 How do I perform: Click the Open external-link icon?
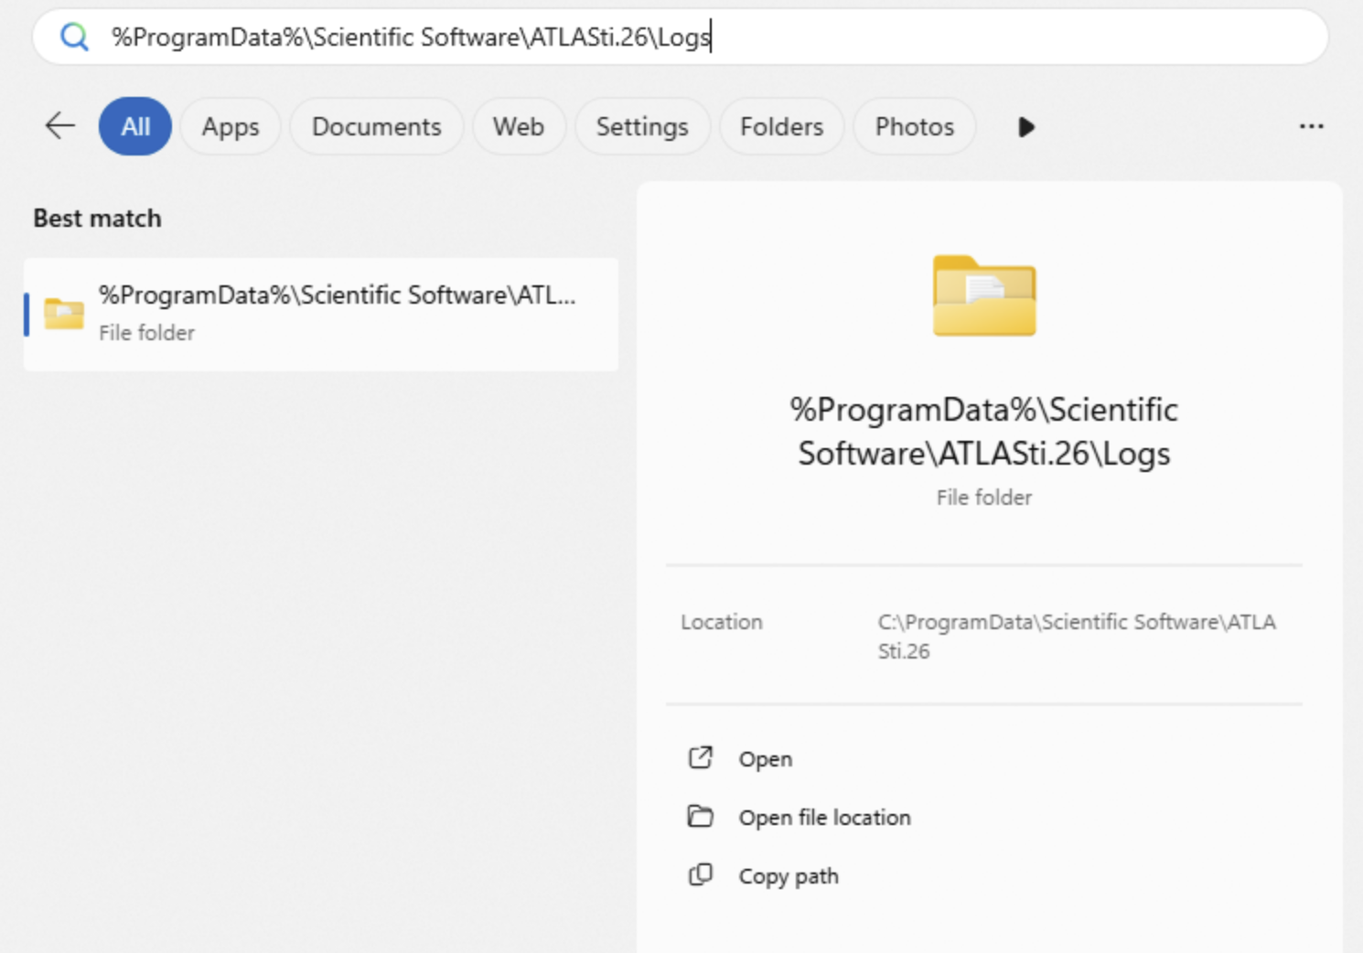coord(701,758)
